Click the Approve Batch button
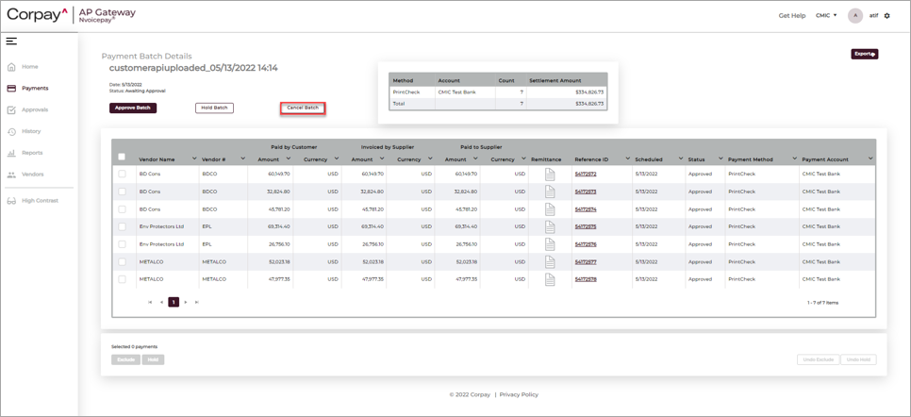 133,108
